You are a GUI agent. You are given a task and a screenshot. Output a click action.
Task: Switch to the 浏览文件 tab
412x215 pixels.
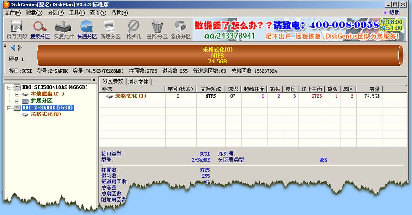(x=138, y=82)
